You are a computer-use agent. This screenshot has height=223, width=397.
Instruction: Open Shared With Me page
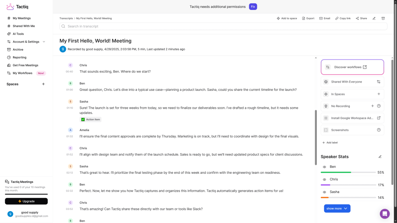click(x=23, y=26)
